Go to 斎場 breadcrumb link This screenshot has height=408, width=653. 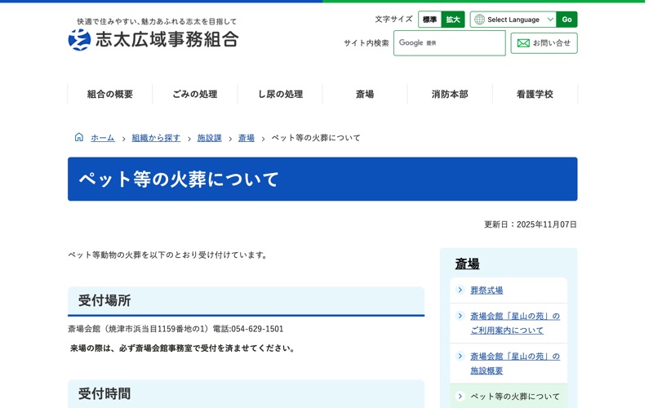pos(247,138)
